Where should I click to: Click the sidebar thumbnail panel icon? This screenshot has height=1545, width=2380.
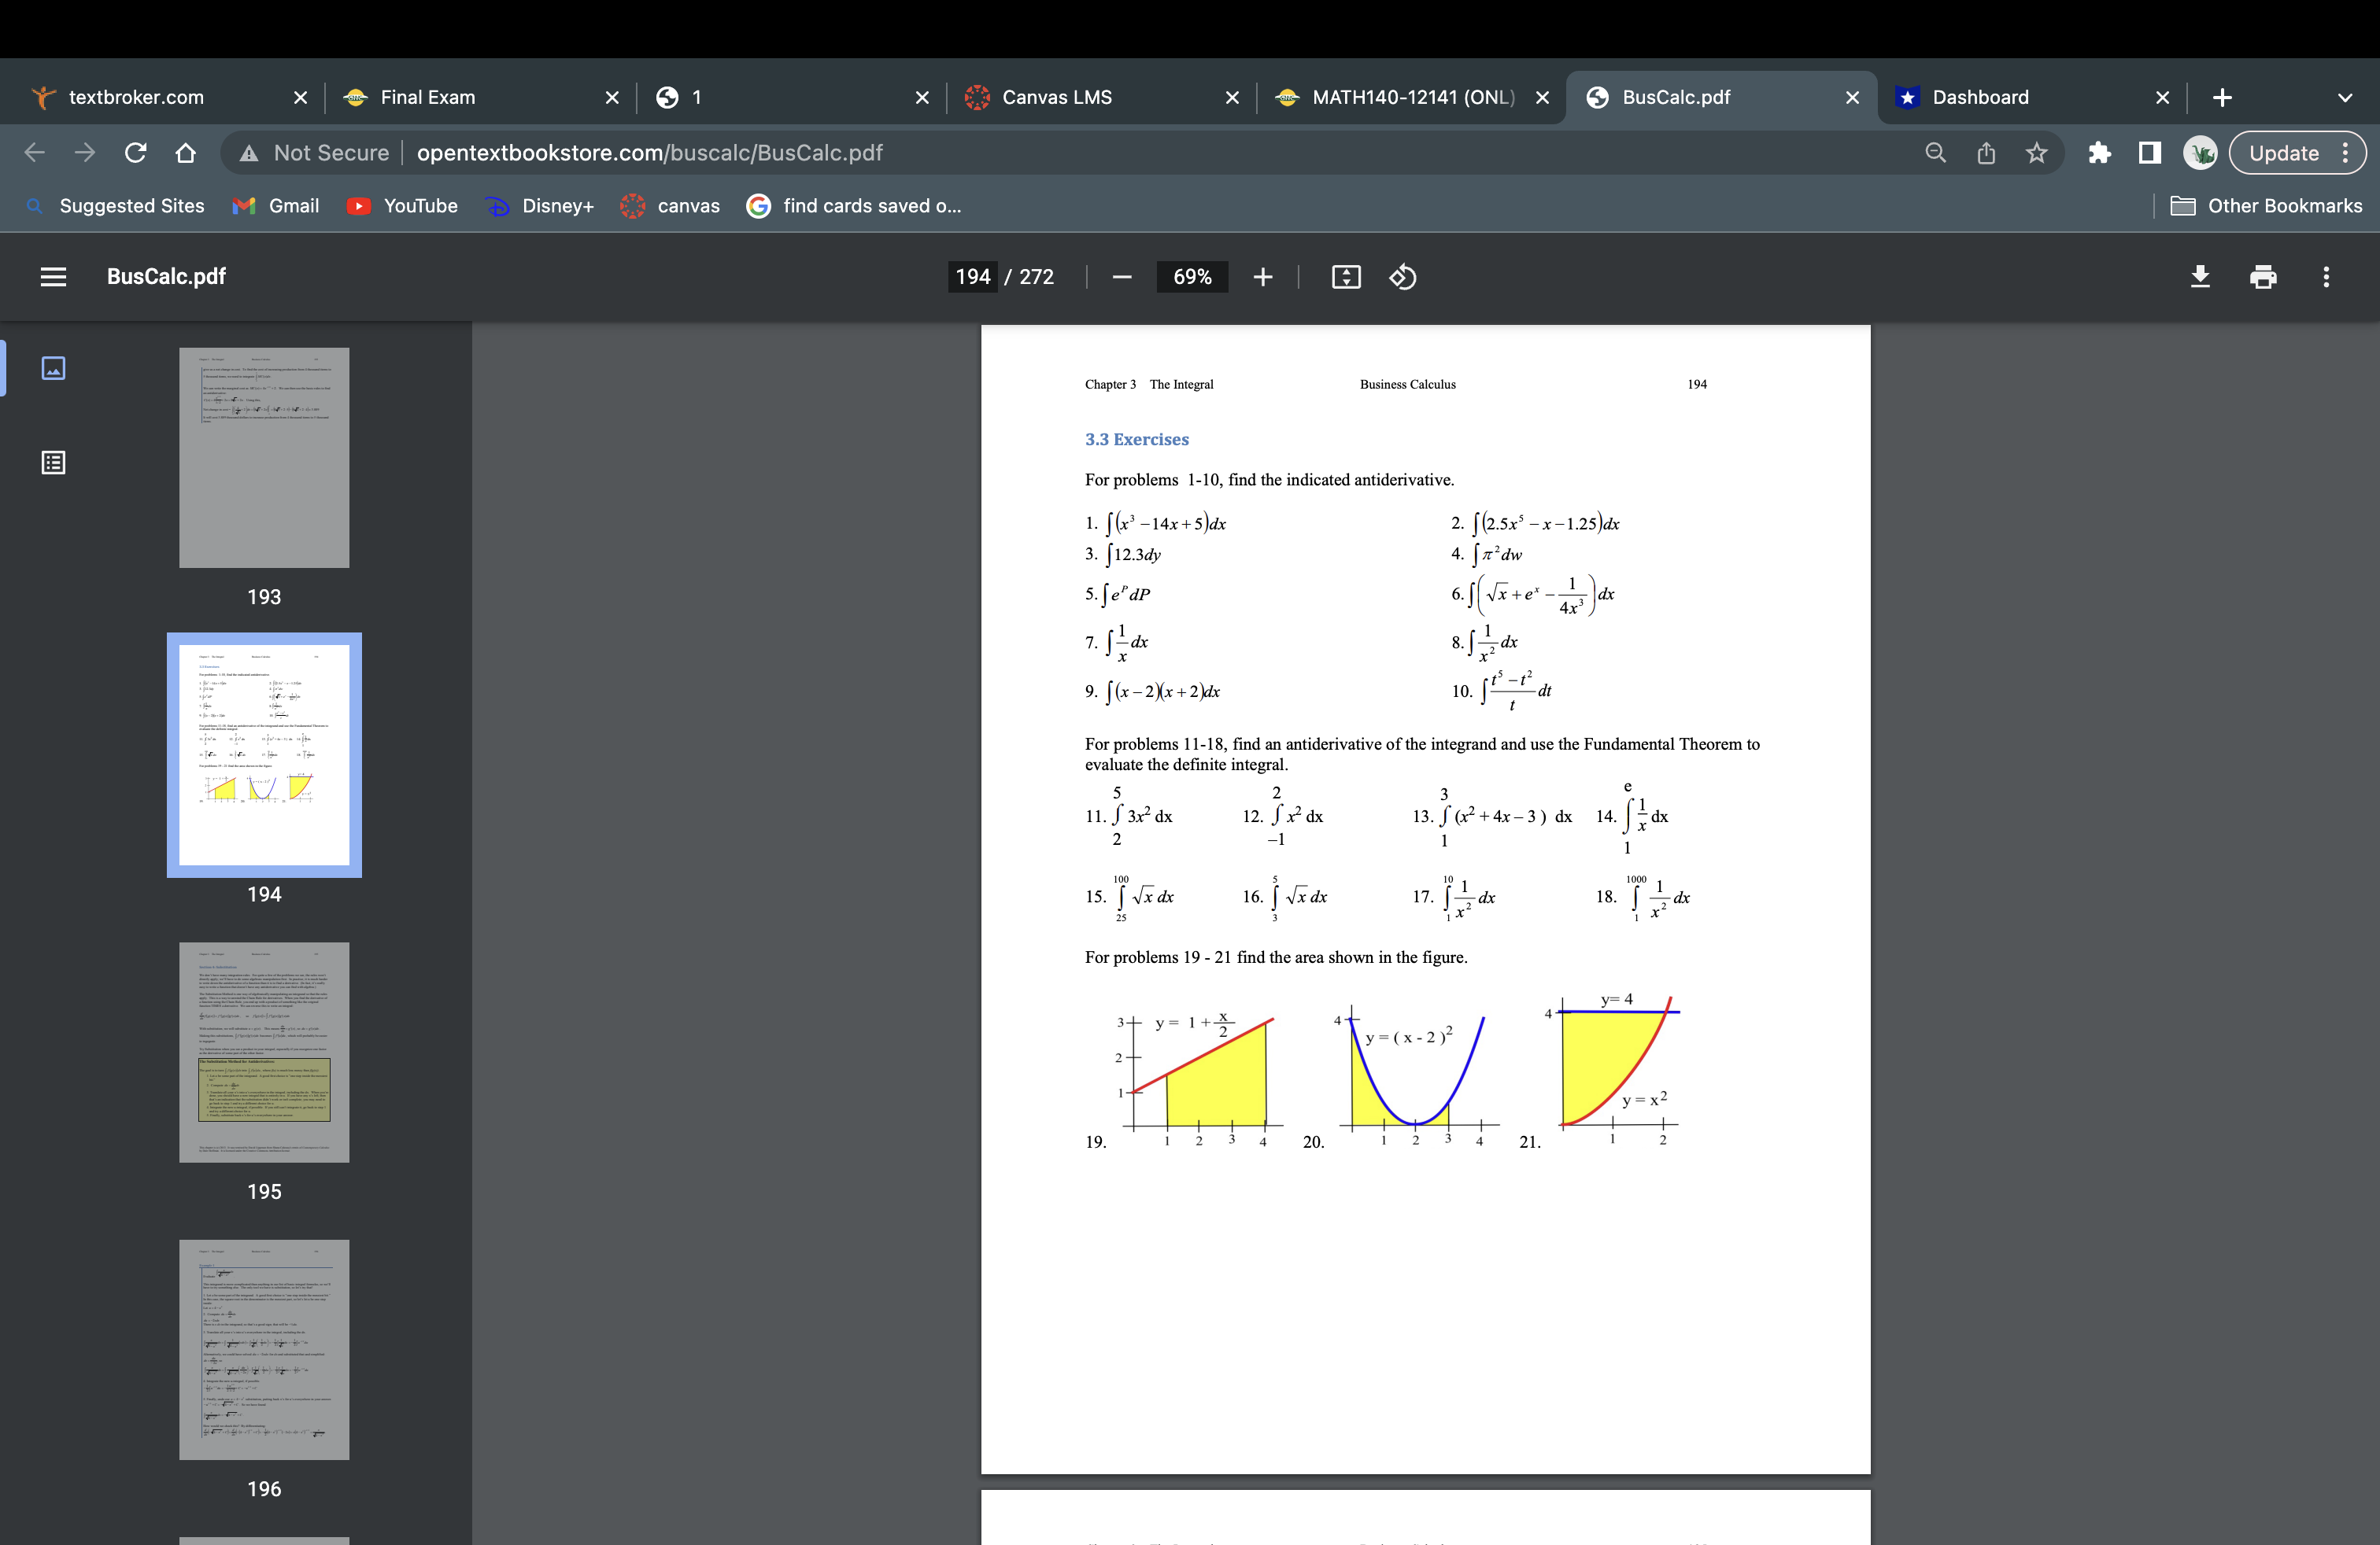point(52,367)
